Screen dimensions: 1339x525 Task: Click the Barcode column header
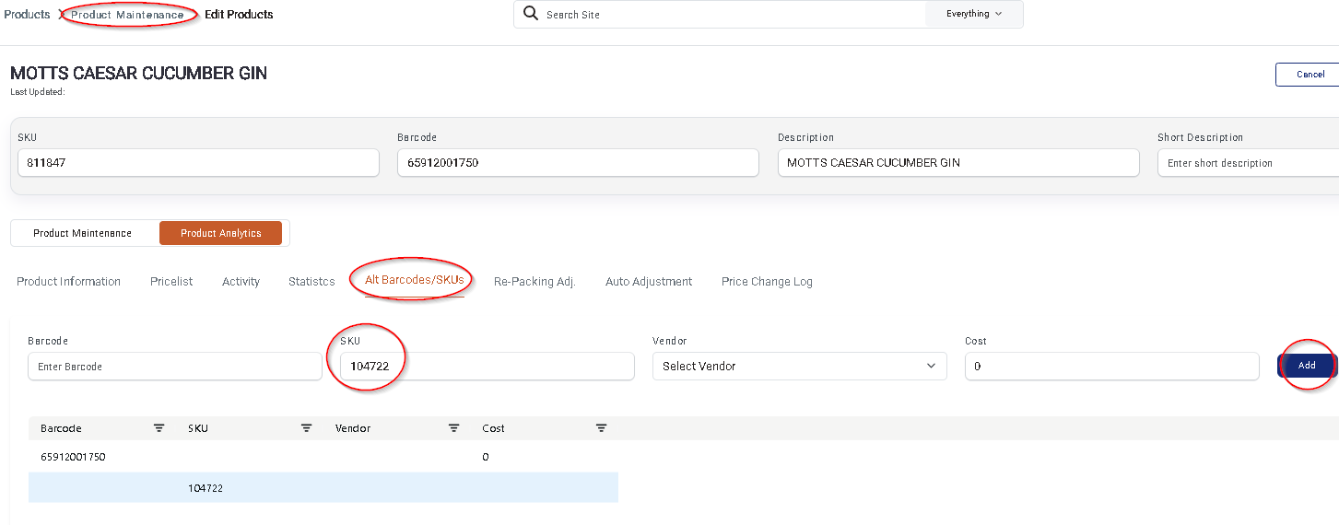tap(61, 428)
